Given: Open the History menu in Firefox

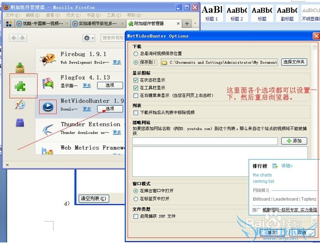Looking at the screenshot, I should 73,15.
